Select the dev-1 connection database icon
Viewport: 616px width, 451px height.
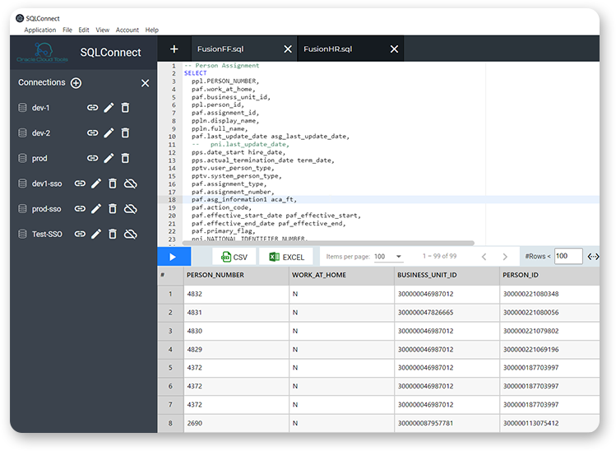(x=23, y=108)
